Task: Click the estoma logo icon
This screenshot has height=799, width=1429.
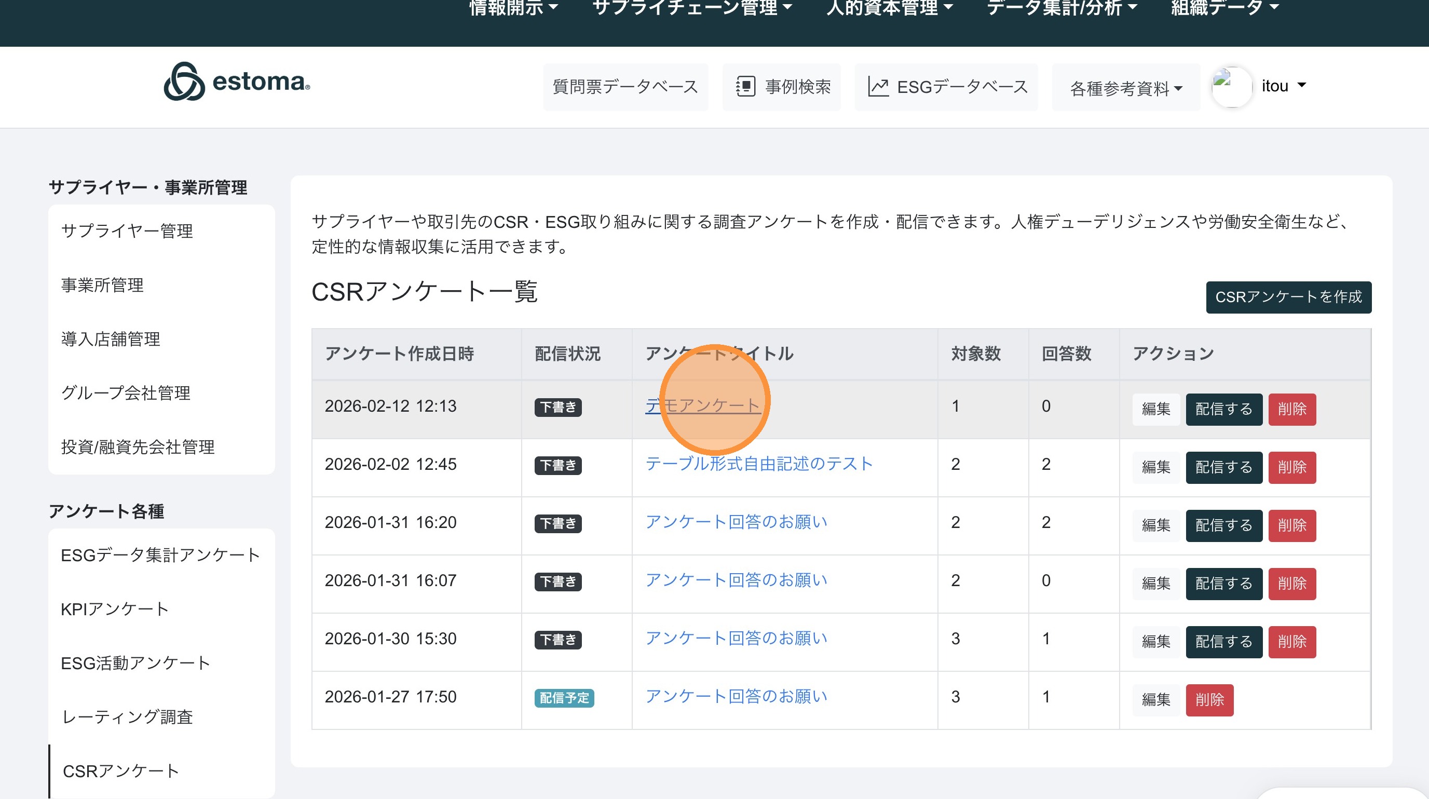Action: click(x=184, y=82)
